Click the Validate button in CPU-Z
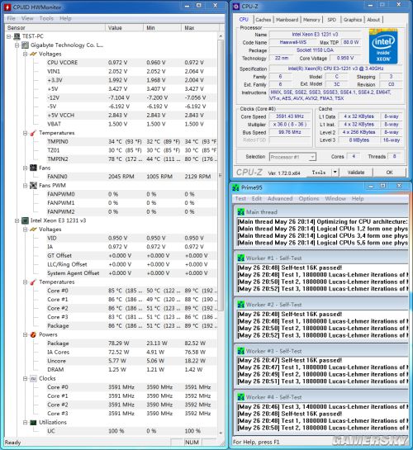413x450 pixels. click(x=356, y=173)
